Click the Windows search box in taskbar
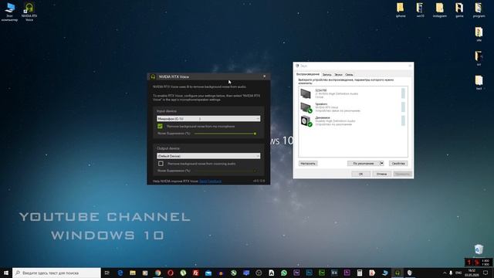 tap(56, 273)
